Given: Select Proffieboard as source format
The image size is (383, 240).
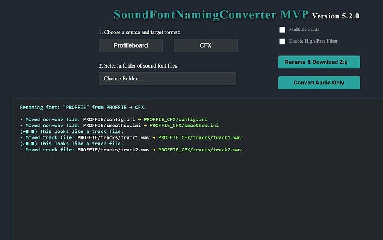Looking at the screenshot, I should click(130, 45).
